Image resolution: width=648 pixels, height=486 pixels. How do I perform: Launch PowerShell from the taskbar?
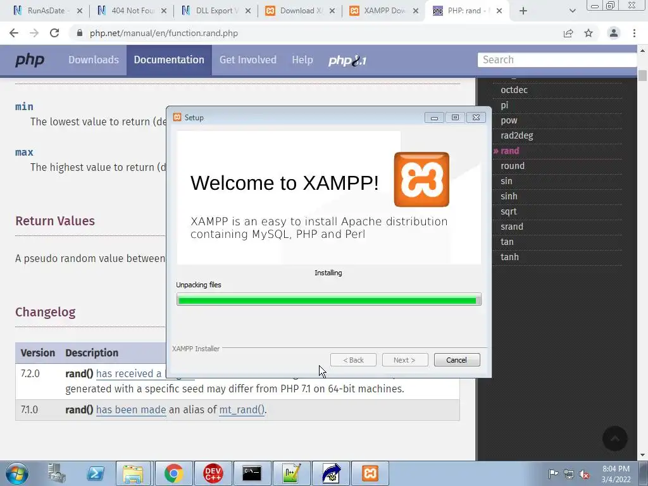[x=95, y=473]
